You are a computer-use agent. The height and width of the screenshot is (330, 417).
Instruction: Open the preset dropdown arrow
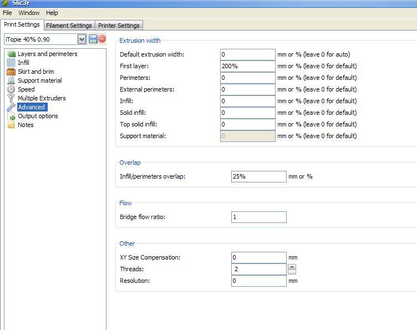pos(82,39)
